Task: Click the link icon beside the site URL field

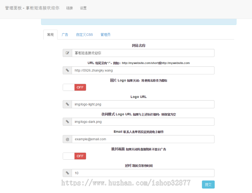Action: pyautogui.click(x=67, y=70)
